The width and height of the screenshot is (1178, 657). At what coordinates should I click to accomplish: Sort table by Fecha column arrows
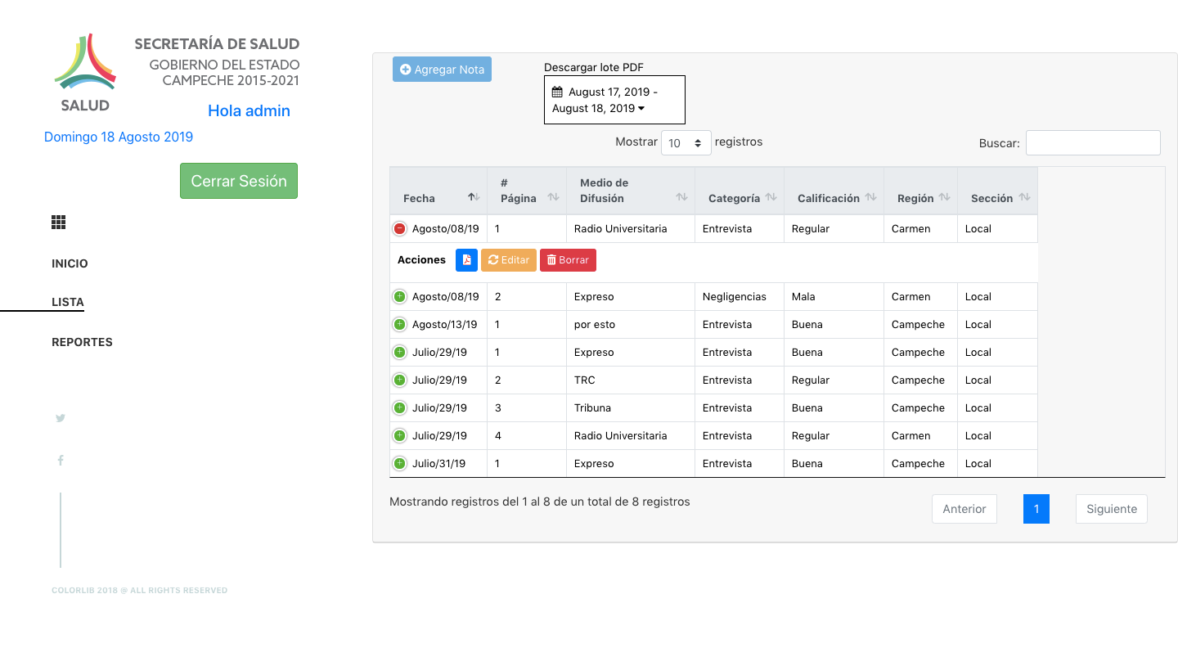(474, 197)
